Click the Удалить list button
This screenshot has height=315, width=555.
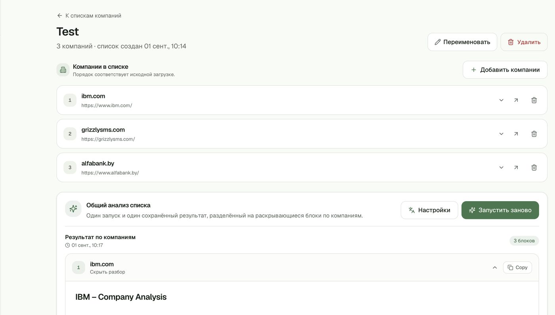coord(524,42)
